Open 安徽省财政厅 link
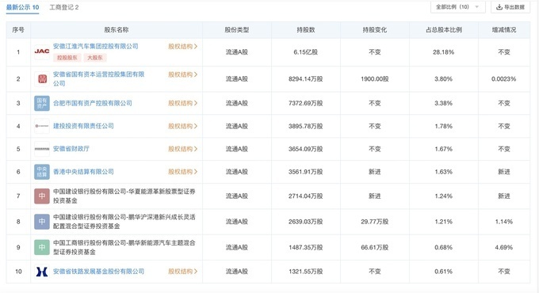Screen dimensions: 539x293 71,149
